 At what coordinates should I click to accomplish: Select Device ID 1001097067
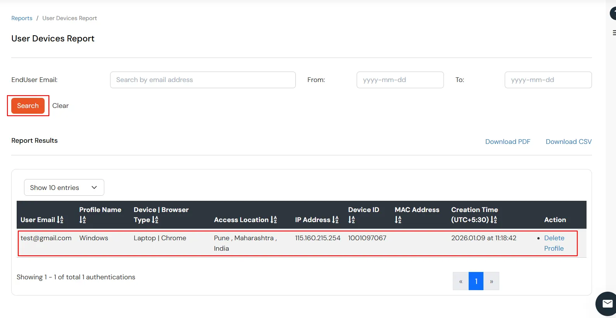tap(367, 238)
